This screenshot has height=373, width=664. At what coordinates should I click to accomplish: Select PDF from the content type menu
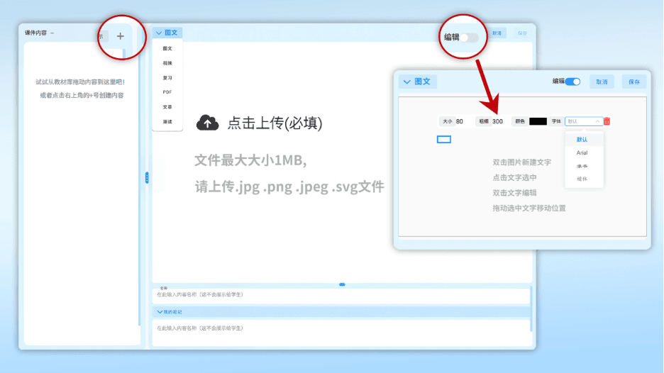pyautogui.click(x=167, y=92)
